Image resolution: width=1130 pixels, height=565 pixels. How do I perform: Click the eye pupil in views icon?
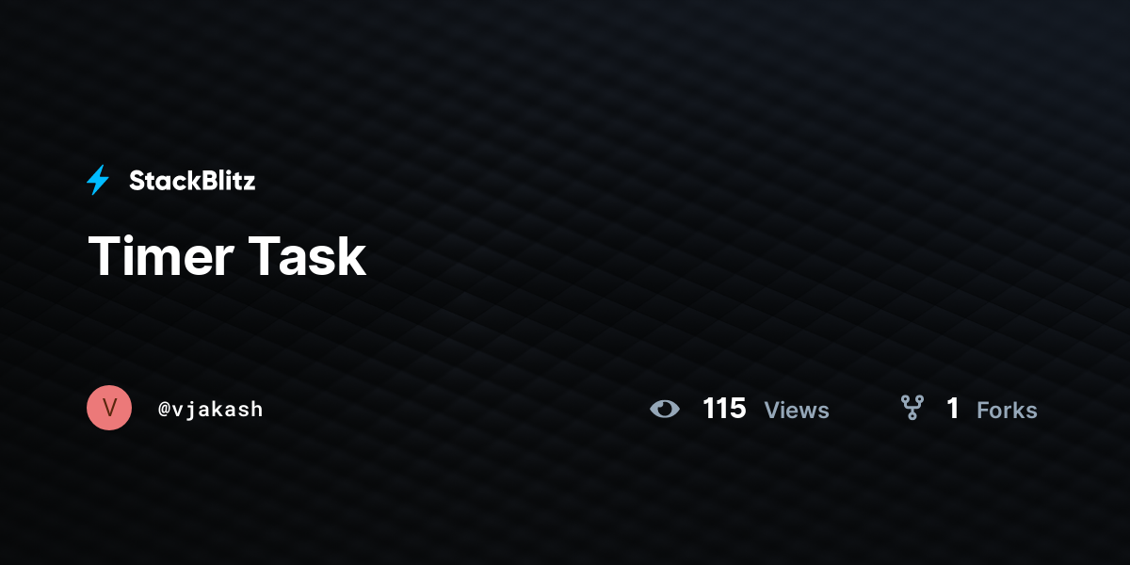click(665, 409)
